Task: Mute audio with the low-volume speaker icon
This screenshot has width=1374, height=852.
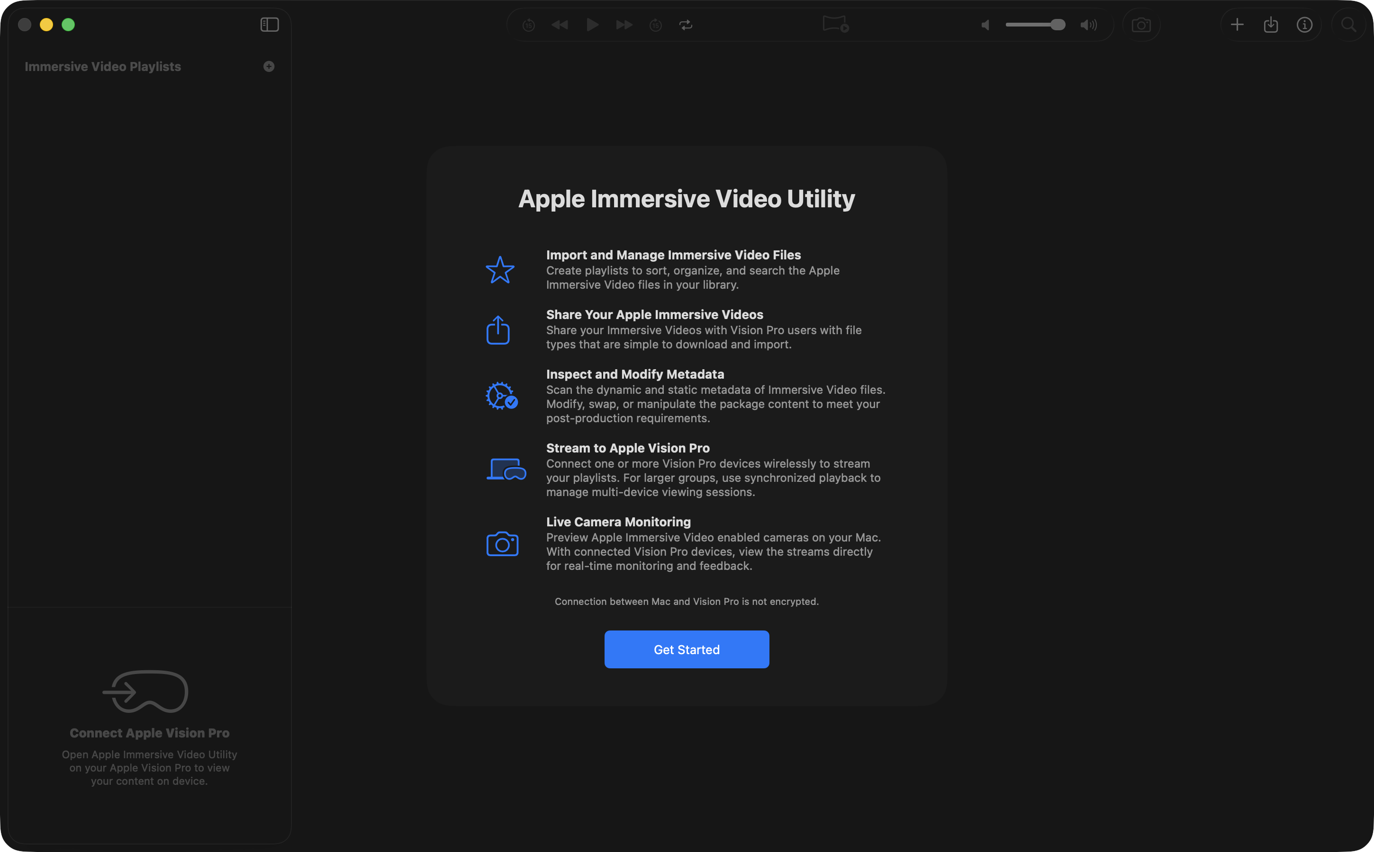Action: (985, 25)
